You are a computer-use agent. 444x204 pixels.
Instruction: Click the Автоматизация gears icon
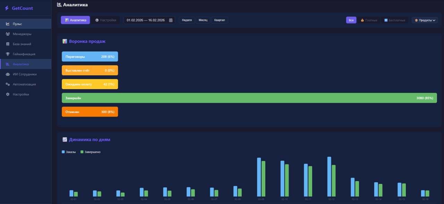coord(8,84)
